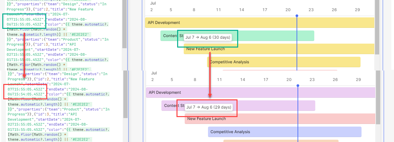Place cursor on endDate value 06T15:55:05.452Z
The height and width of the screenshot is (142, 394).
point(25,24)
